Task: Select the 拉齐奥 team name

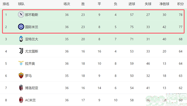Action: (x=30, y=64)
